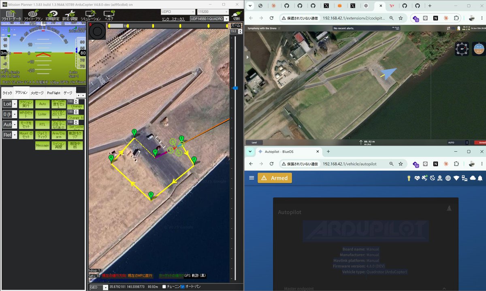
Task: Click the BlueOS cloud icon
Action: 472,178
